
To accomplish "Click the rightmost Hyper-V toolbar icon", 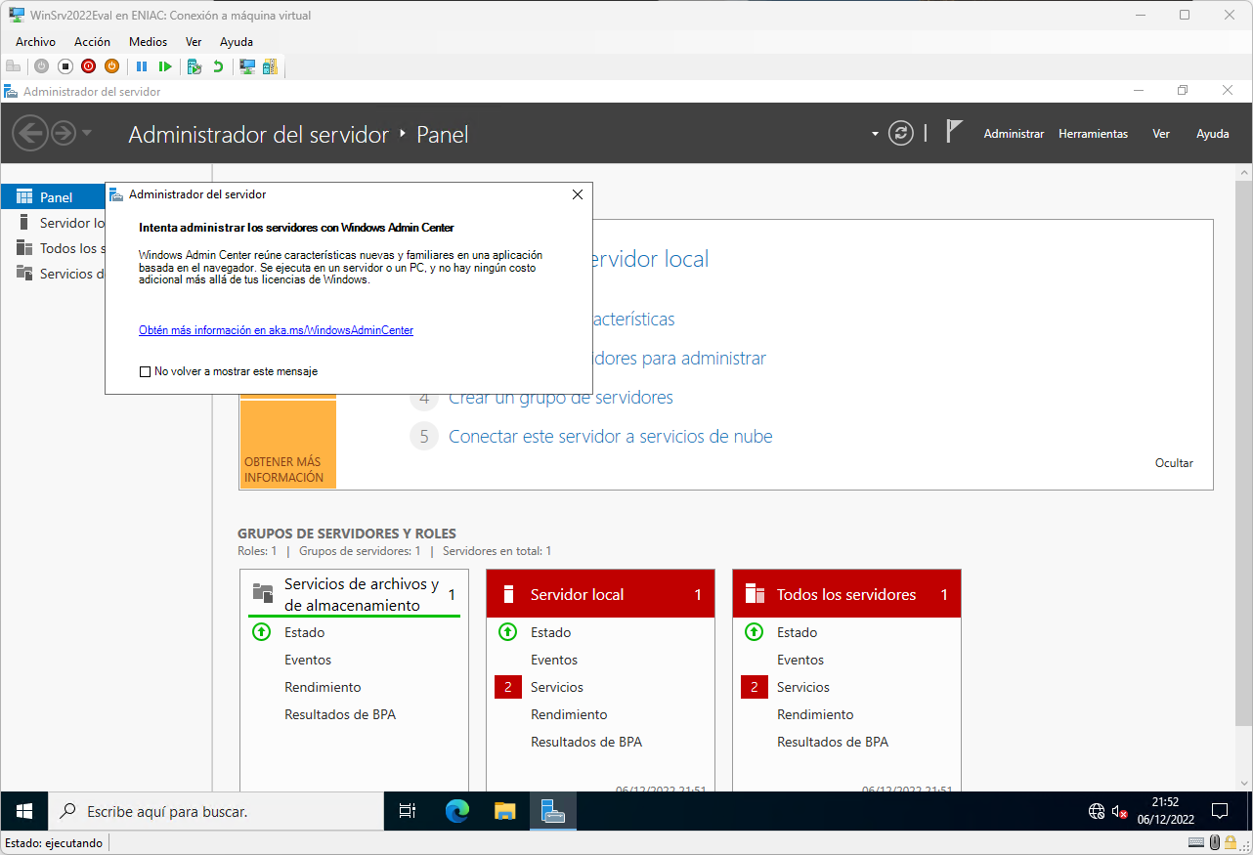I will [x=270, y=66].
